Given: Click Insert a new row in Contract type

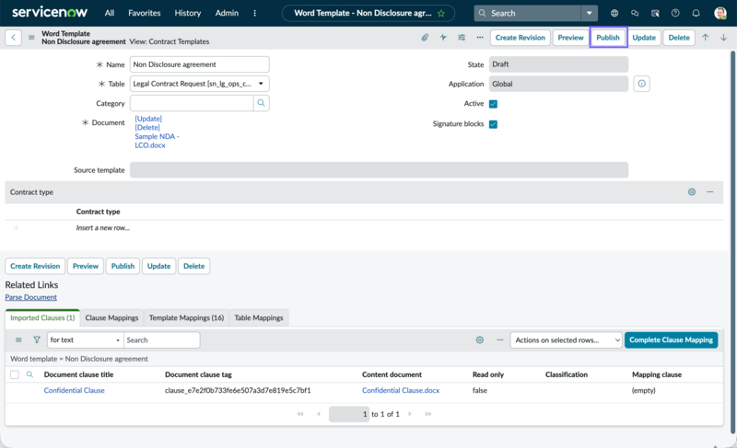Looking at the screenshot, I should click(103, 228).
